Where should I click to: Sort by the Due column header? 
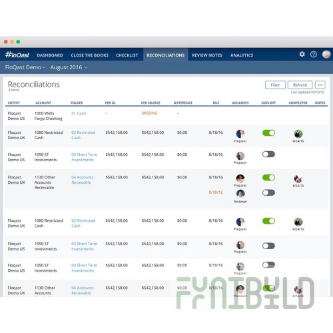216,103
